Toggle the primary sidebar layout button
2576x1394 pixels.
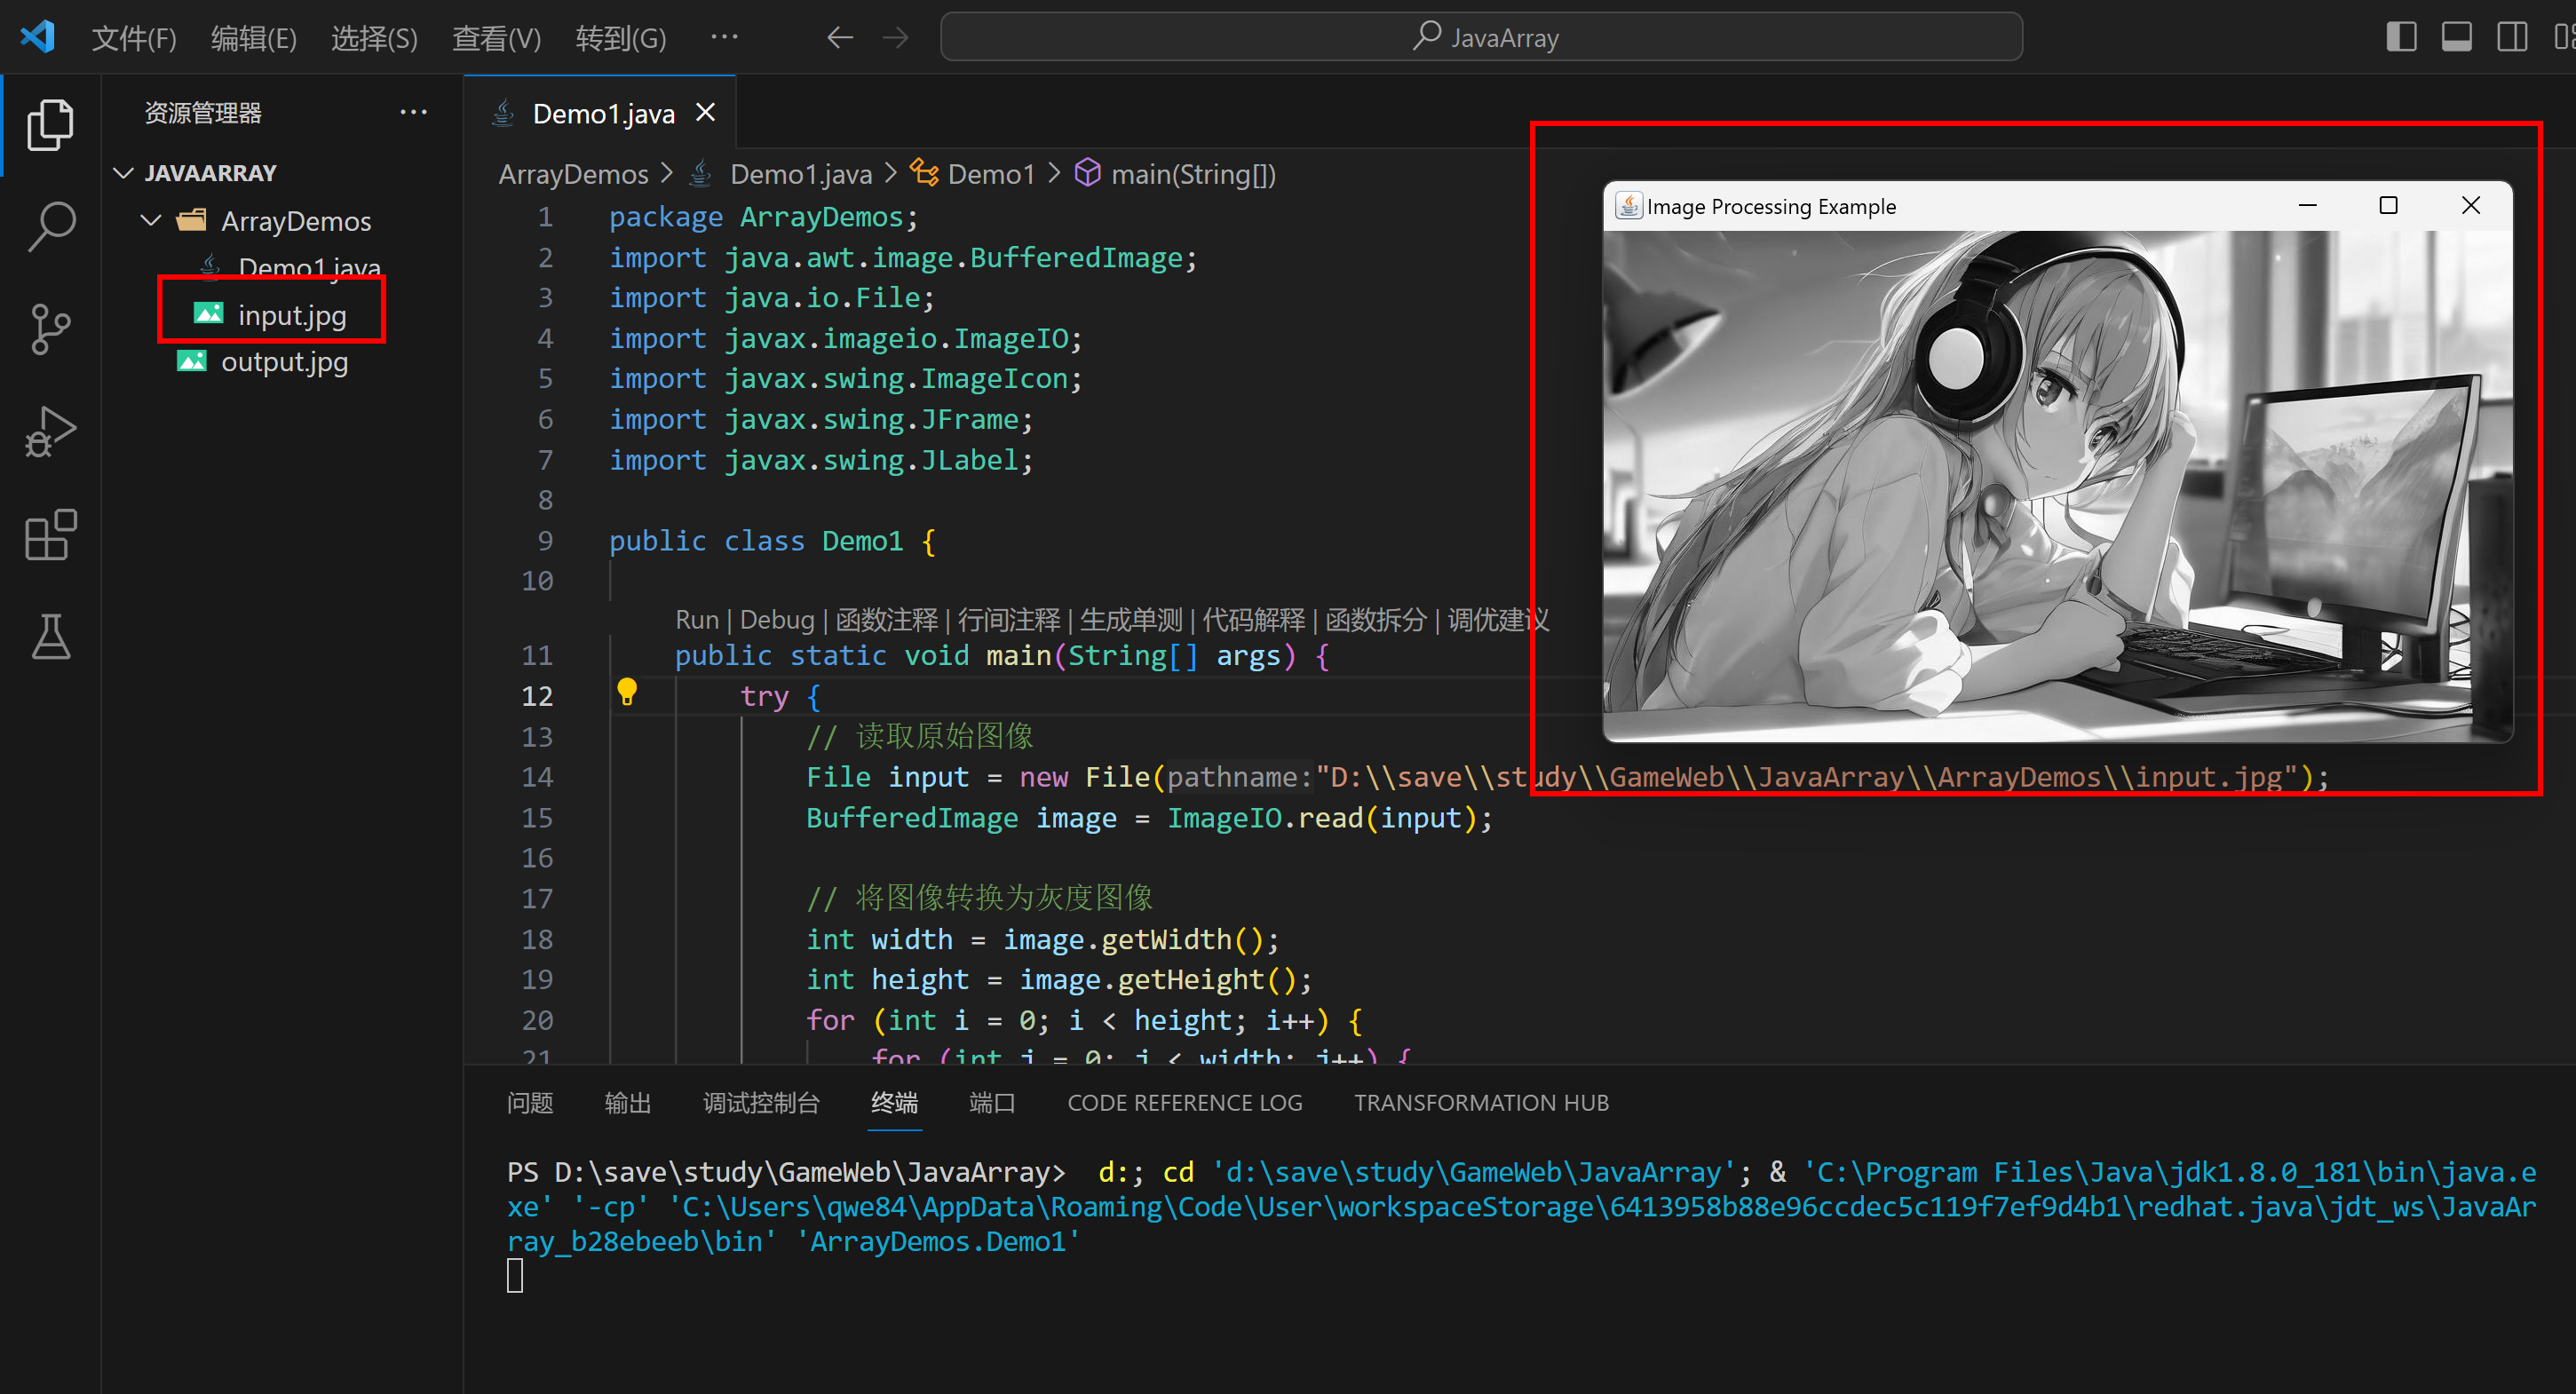point(2400,38)
